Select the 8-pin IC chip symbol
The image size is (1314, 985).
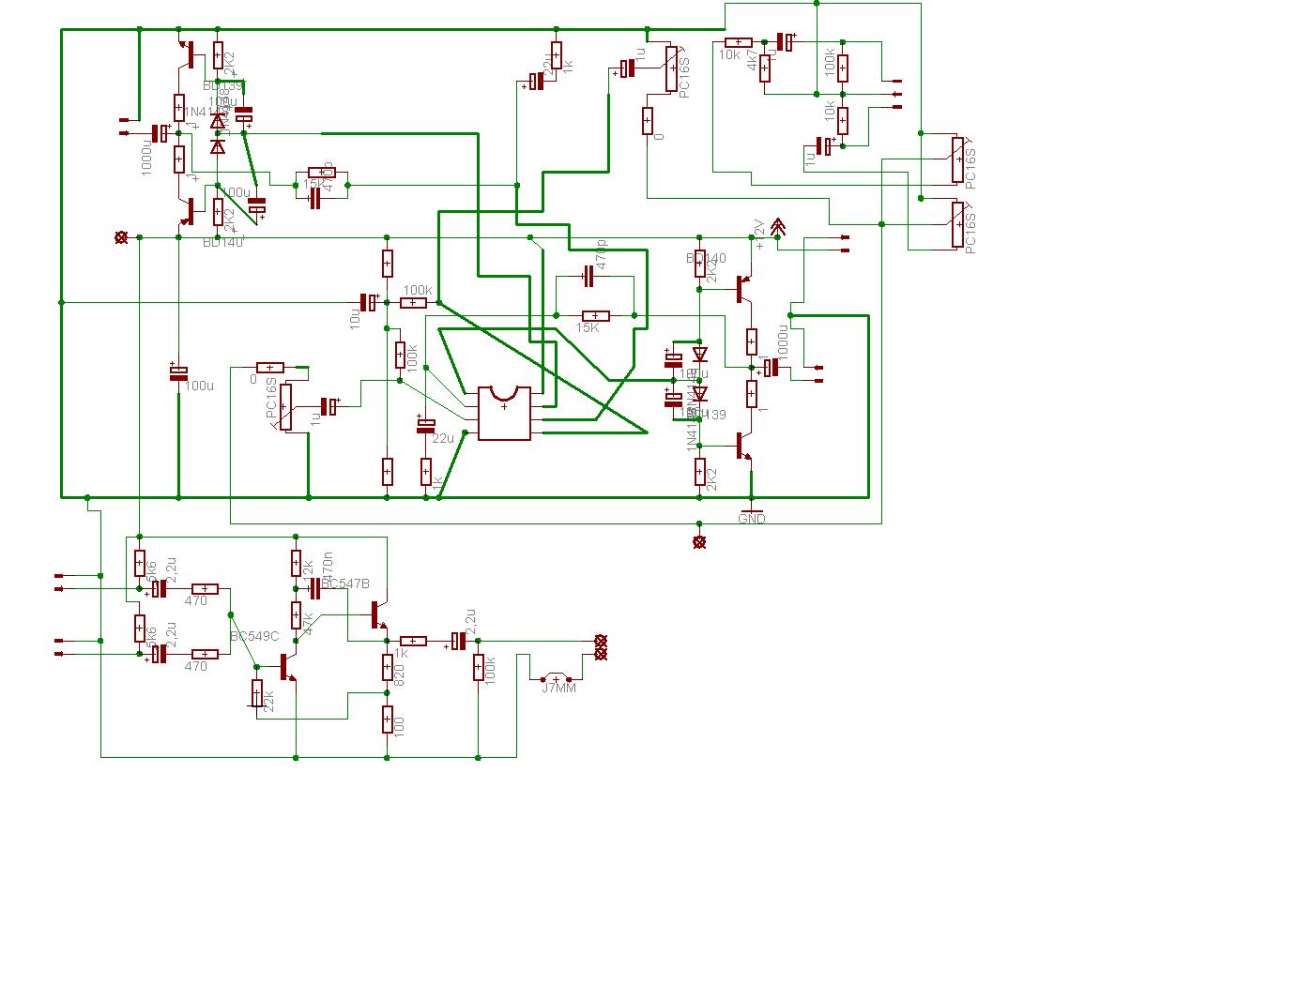tap(505, 413)
